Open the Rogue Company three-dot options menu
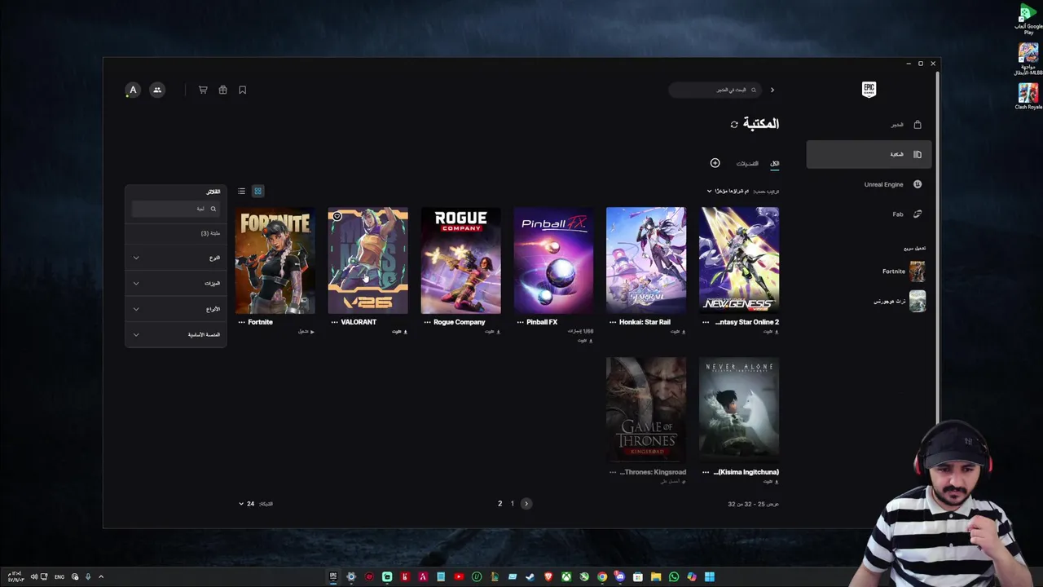 427,322
